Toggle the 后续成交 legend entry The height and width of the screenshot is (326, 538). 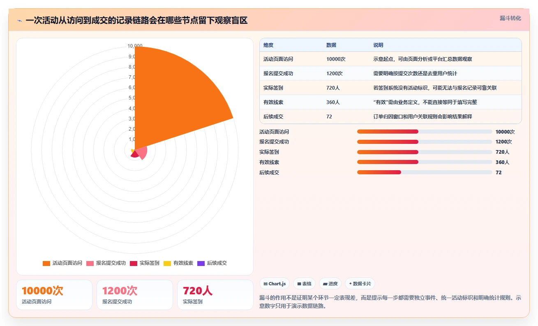(x=212, y=263)
